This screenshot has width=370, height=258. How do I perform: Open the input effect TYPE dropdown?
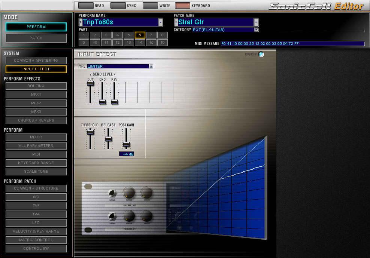point(151,67)
